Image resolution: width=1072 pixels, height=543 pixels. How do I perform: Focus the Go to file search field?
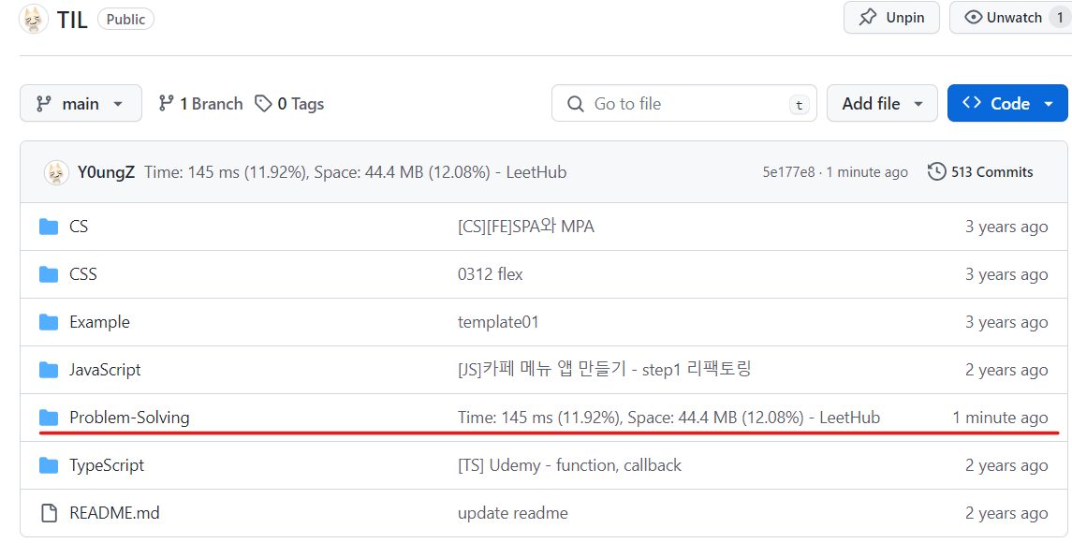(684, 103)
